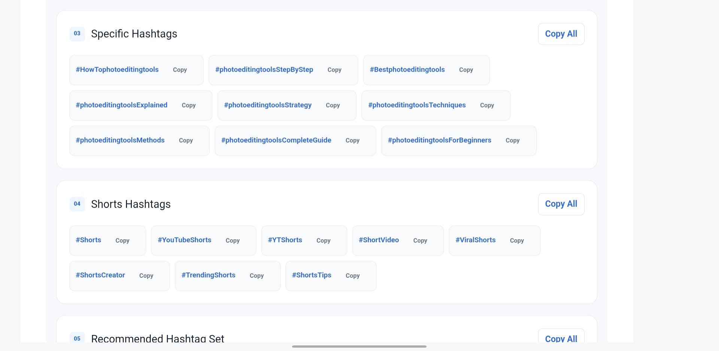719x351 pixels.
Task: Copy the #ShortsCreator hashtag
Action: (x=146, y=276)
